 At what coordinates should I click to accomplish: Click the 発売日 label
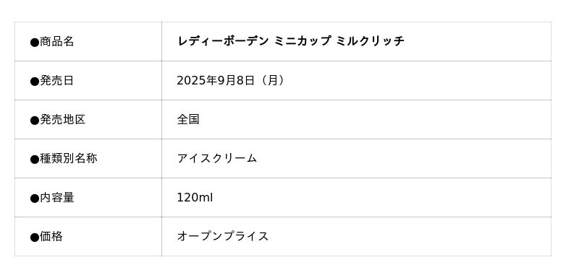[x=56, y=81]
